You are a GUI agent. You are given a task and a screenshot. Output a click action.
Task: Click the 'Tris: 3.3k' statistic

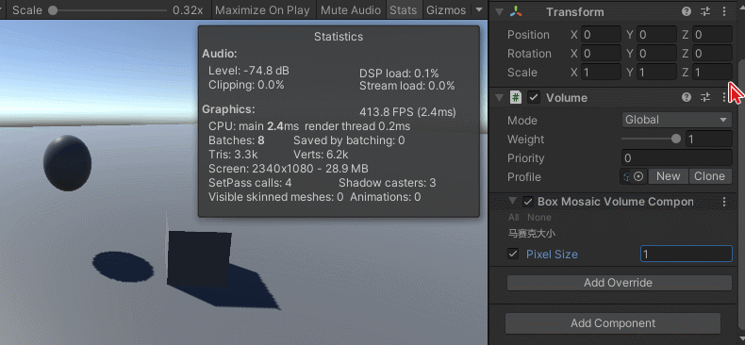(233, 155)
